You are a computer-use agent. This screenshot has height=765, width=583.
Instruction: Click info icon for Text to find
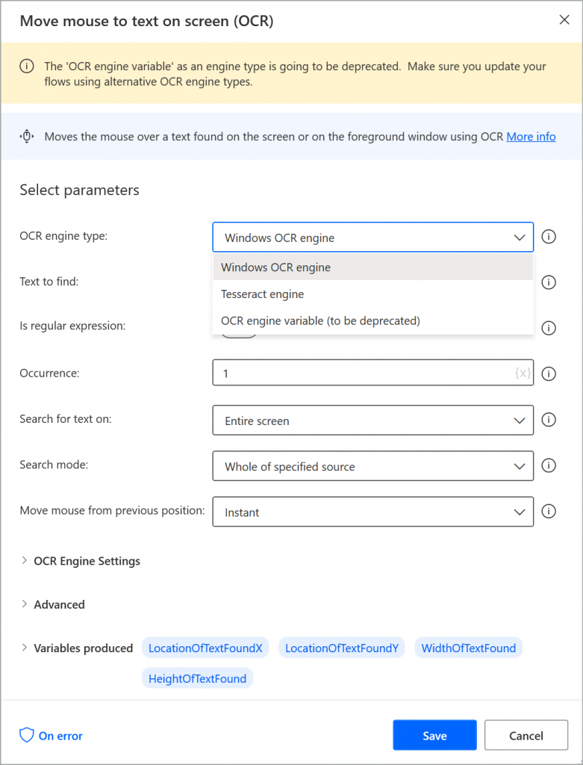tap(549, 282)
